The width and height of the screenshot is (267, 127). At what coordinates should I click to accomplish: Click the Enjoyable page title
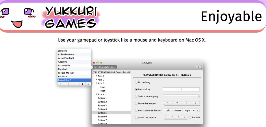click(x=231, y=17)
